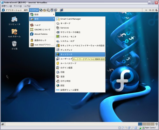This screenshot has height=130, width=159.
Task: Open 言語 language settings
Action: [x=80, y=77]
